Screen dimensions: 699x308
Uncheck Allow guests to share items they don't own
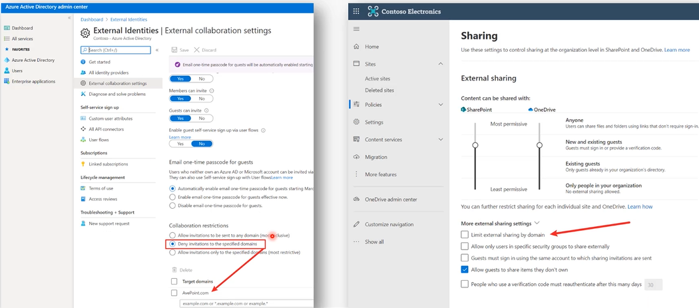[x=465, y=269]
